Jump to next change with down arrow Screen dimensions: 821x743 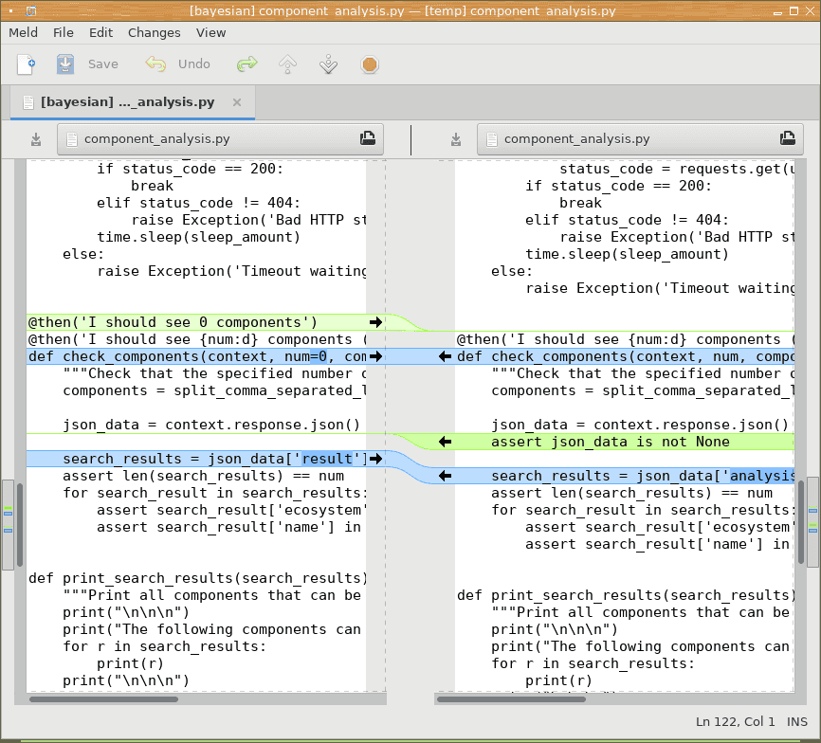329,64
